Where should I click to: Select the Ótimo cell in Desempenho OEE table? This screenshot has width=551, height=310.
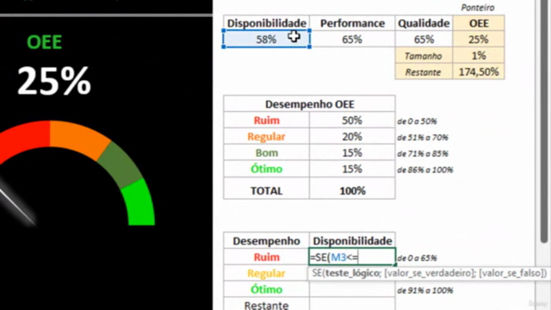[266, 169]
